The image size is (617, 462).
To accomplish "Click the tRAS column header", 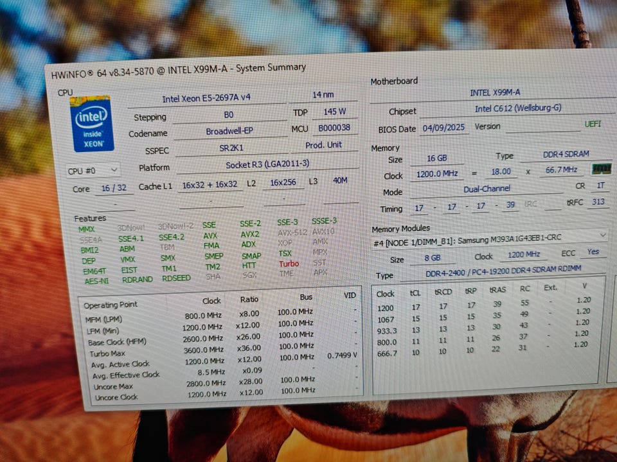I will pos(497,290).
